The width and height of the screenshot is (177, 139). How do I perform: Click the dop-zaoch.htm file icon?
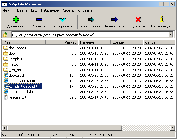tap(6, 75)
